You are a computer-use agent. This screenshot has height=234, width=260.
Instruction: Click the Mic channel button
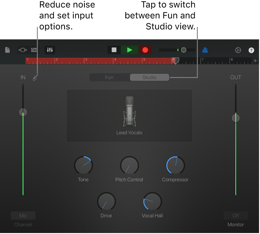23,215
